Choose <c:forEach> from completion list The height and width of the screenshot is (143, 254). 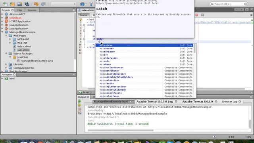pyautogui.click(x=144, y=52)
